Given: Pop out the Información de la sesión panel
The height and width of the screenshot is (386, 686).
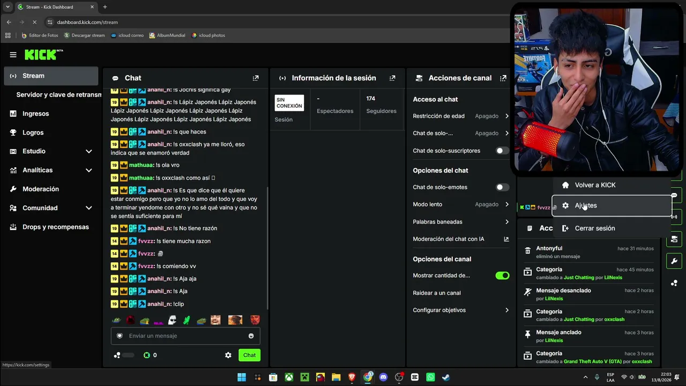Looking at the screenshot, I should (392, 78).
